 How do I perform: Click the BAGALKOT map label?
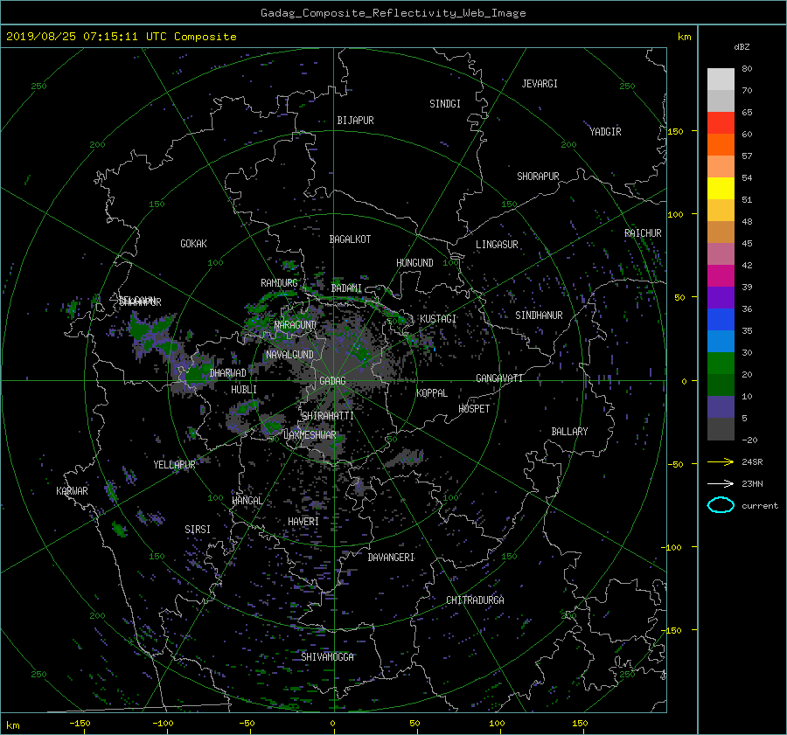click(350, 239)
